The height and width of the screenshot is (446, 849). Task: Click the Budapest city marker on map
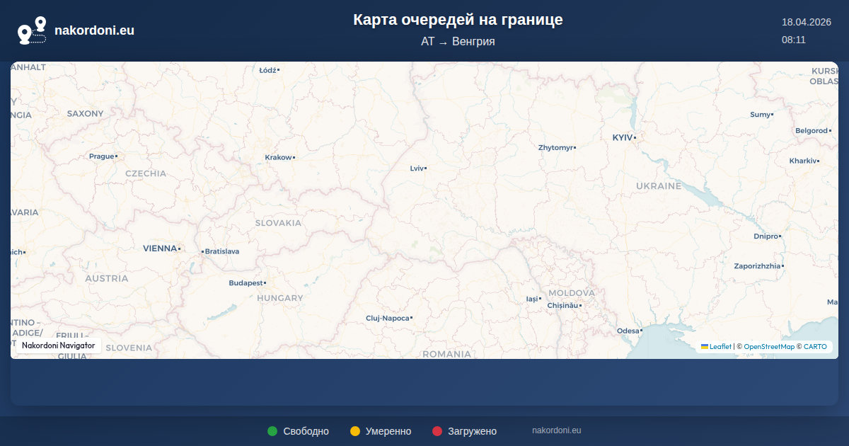[265, 283]
